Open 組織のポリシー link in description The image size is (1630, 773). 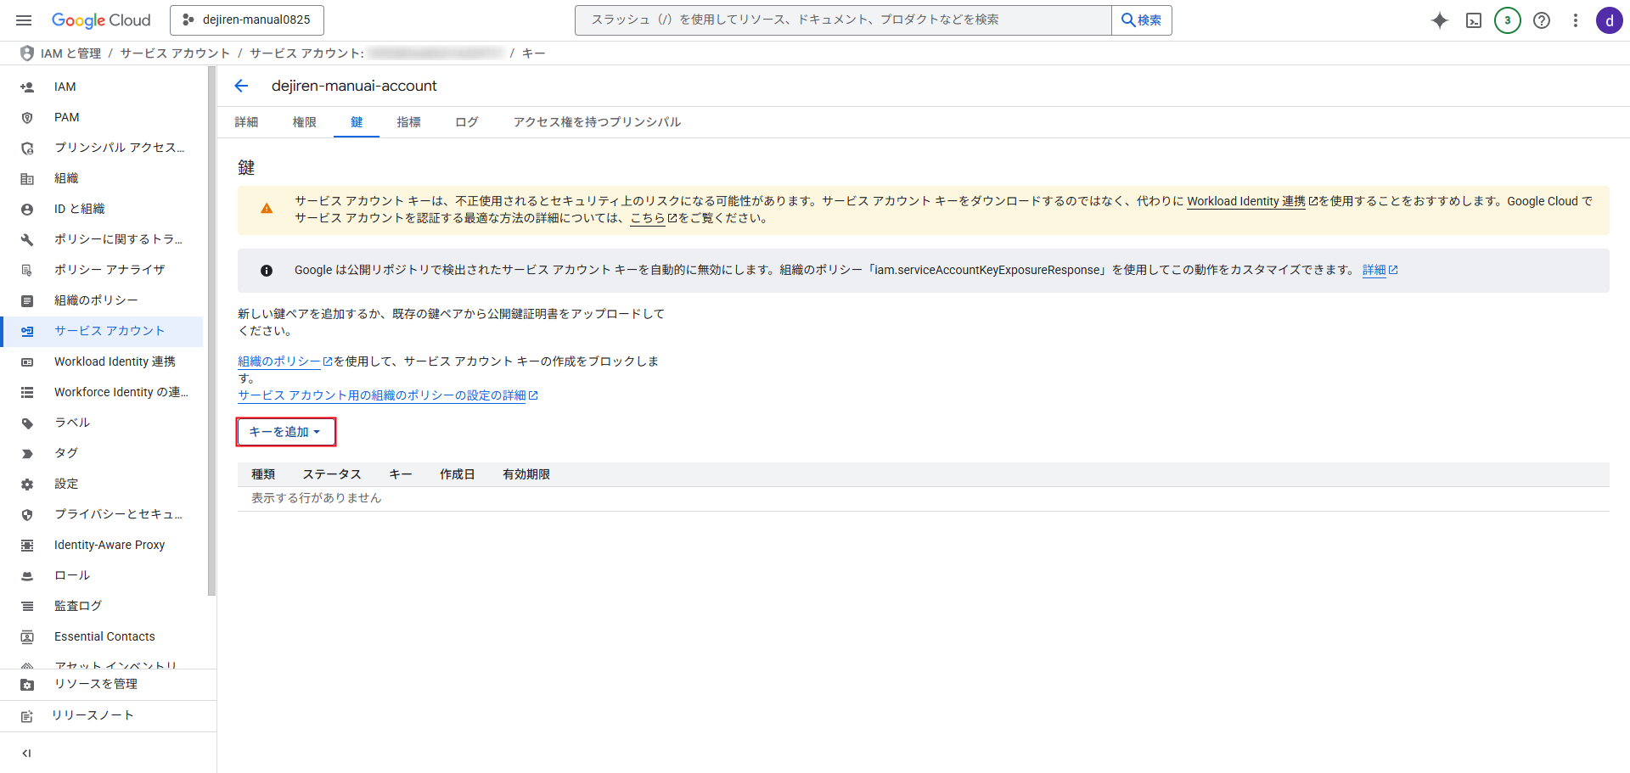[x=279, y=361]
